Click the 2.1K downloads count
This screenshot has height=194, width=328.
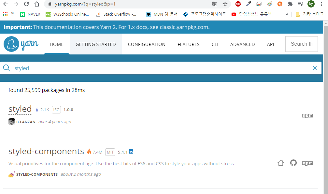pyautogui.click(x=45, y=110)
